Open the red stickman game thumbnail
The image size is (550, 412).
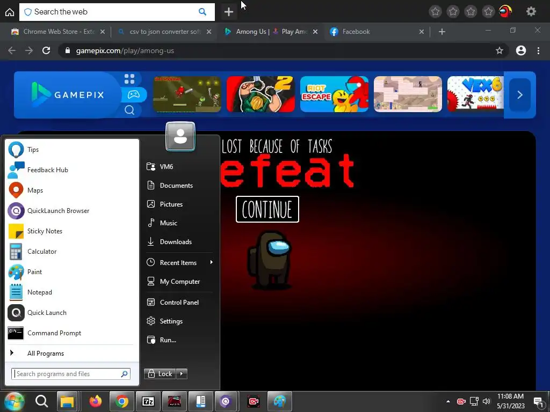pos(187,94)
